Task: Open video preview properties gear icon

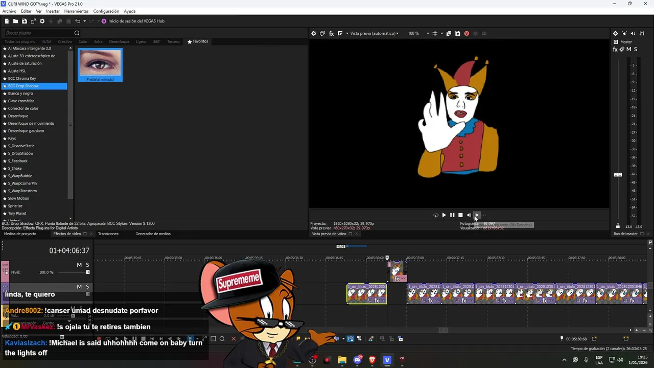Action: click(314, 33)
